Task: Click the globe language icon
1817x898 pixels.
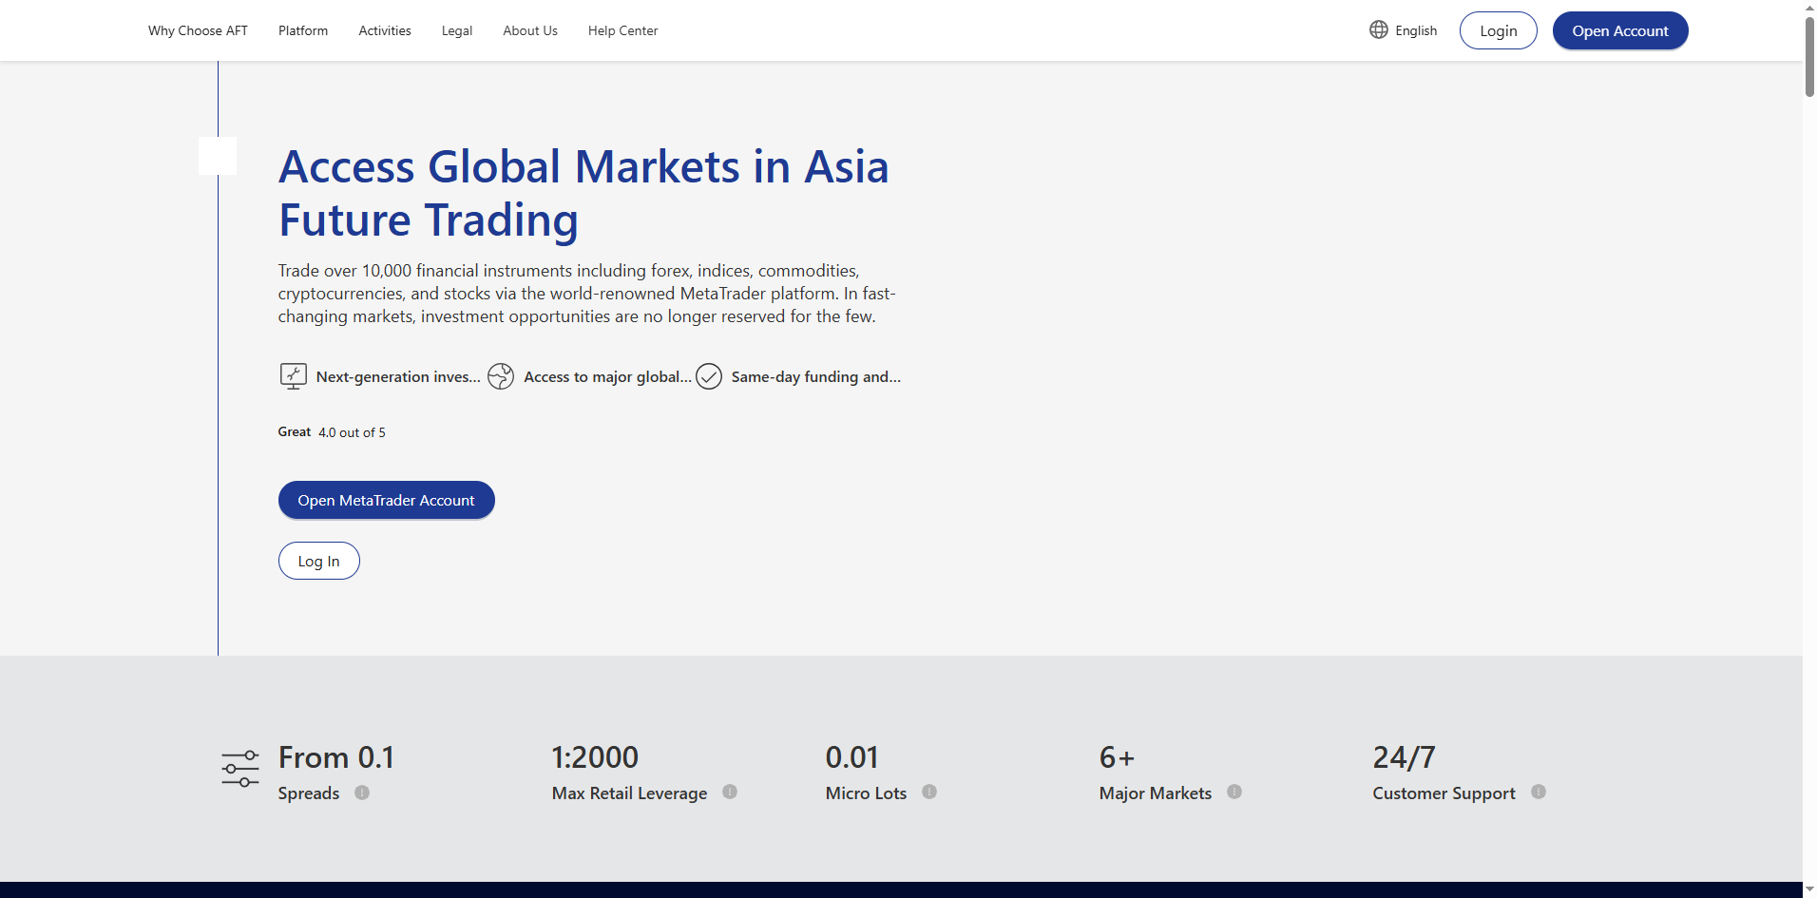Action: (x=1378, y=29)
